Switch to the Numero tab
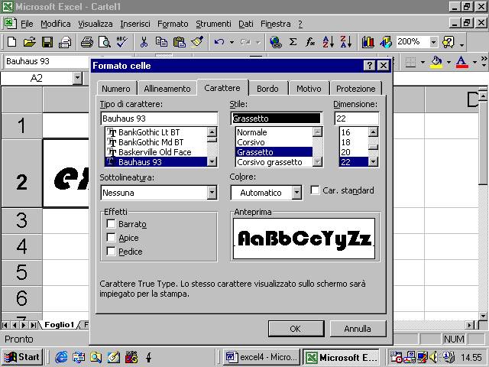 116,89
